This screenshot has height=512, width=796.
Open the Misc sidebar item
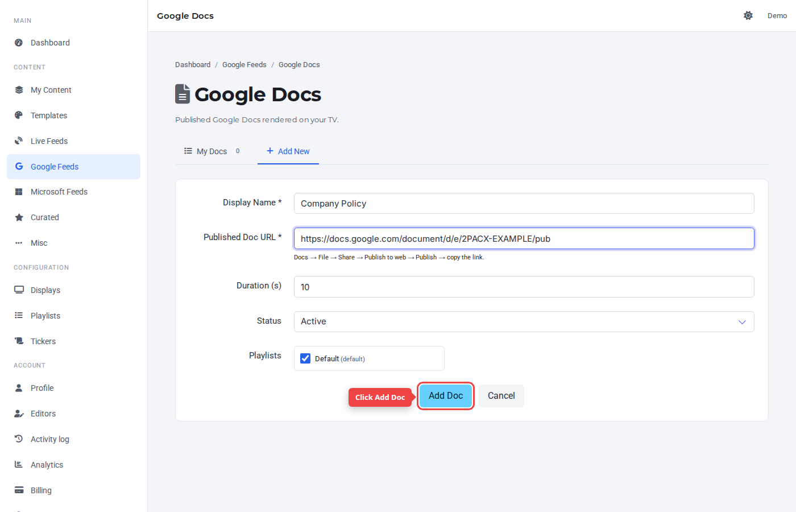[73, 243]
